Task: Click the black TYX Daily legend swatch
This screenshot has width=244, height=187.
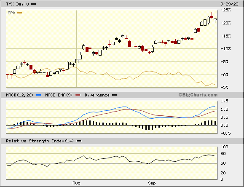Action: (33, 4)
